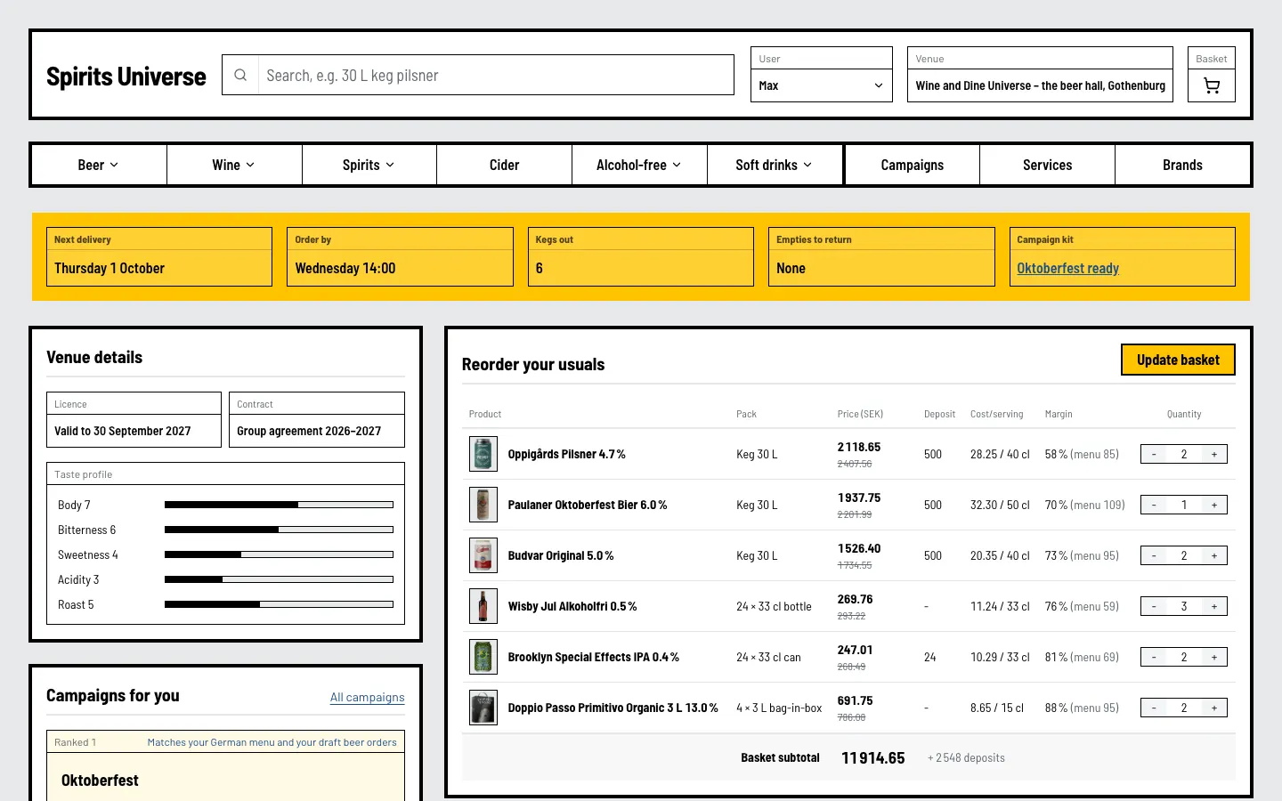This screenshot has width=1282, height=801.
Task: Decrease Brooklyn Special Effects IPA quantity
Action: pos(1154,657)
